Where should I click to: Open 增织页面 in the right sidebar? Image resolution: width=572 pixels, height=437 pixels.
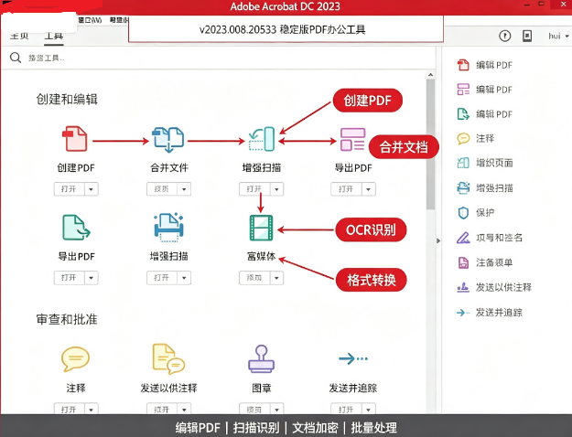[485, 163]
